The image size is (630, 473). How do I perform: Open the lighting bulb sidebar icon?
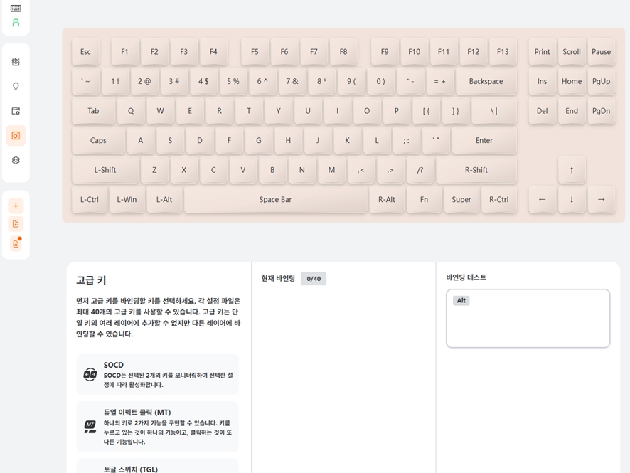tap(16, 86)
